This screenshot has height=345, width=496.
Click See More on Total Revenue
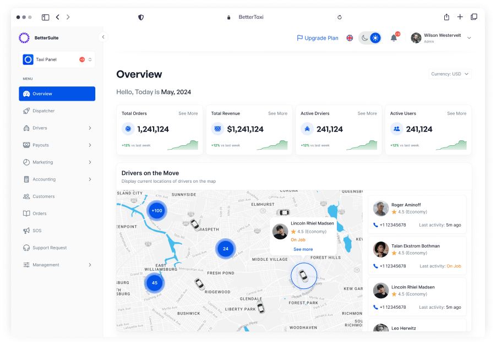[x=277, y=113]
